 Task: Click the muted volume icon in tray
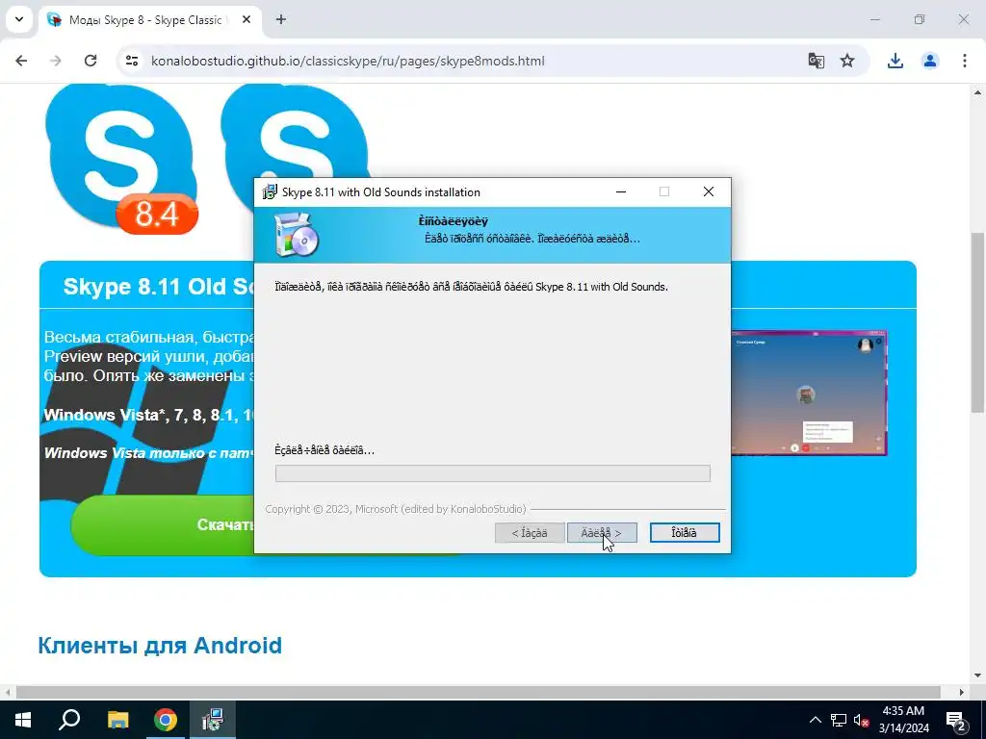point(861,720)
